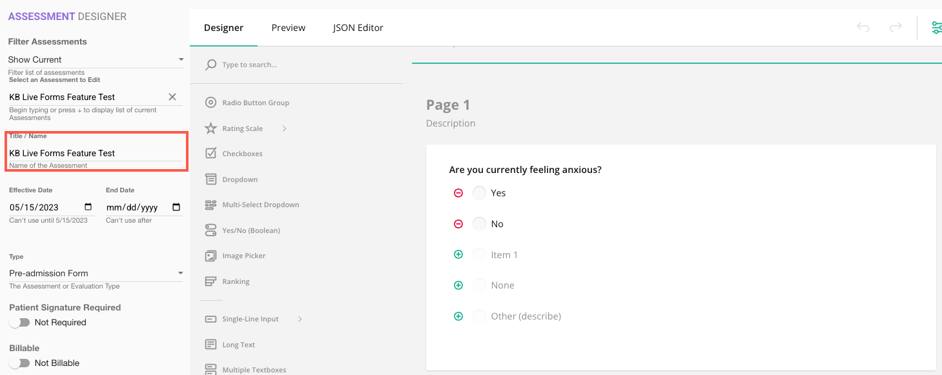Add Item 1 choice with plus icon
Screen dimensions: 942x375
click(x=458, y=255)
